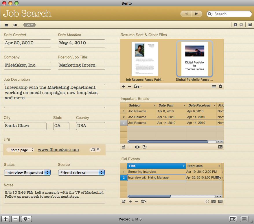Click the export email icon under Important Emails
The height and width of the screenshot is (224, 254).
click(145, 147)
